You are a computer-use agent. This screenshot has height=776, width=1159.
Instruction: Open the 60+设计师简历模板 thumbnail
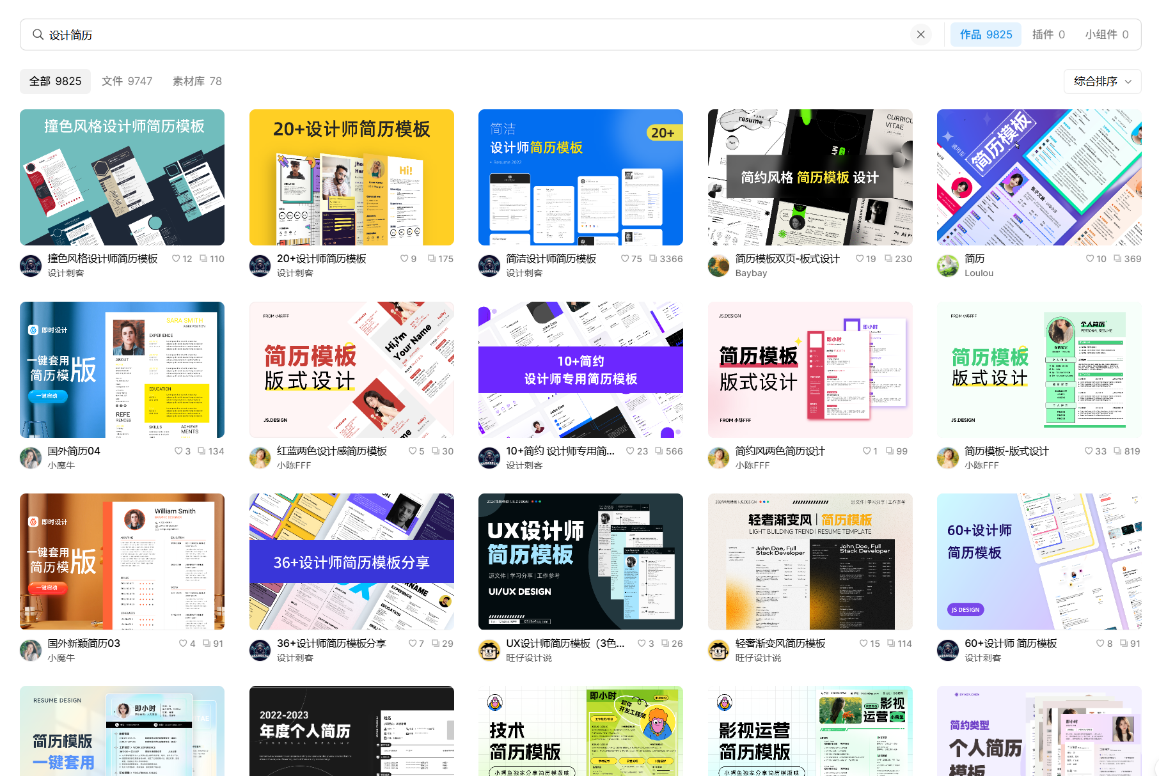[x=1039, y=562]
